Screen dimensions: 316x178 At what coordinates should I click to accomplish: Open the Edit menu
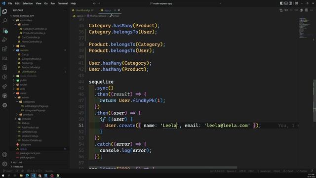click(17, 3)
